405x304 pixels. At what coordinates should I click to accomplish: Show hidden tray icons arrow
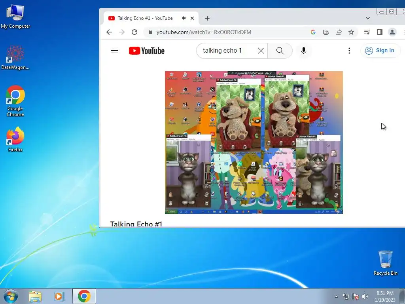pyautogui.click(x=336, y=296)
